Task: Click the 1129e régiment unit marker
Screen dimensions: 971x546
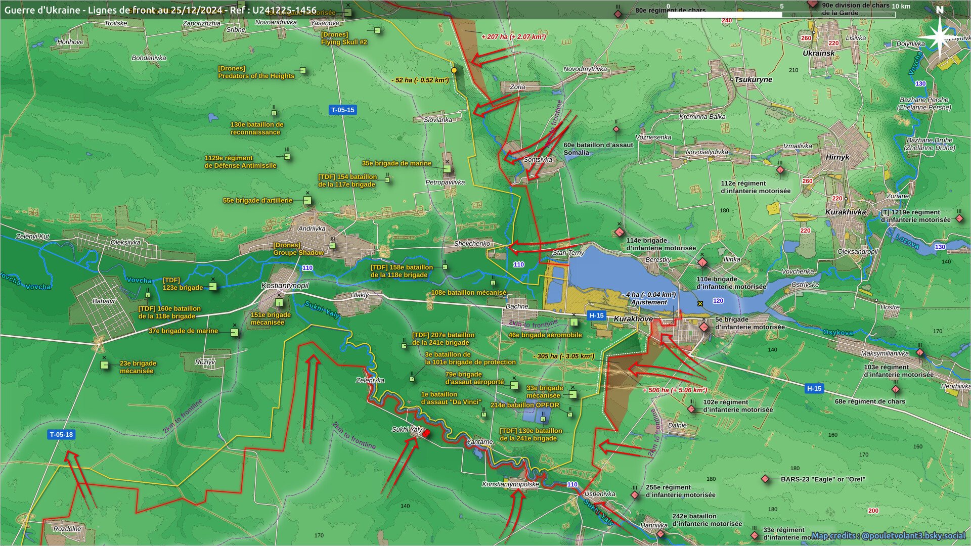Action: pos(287,157)
